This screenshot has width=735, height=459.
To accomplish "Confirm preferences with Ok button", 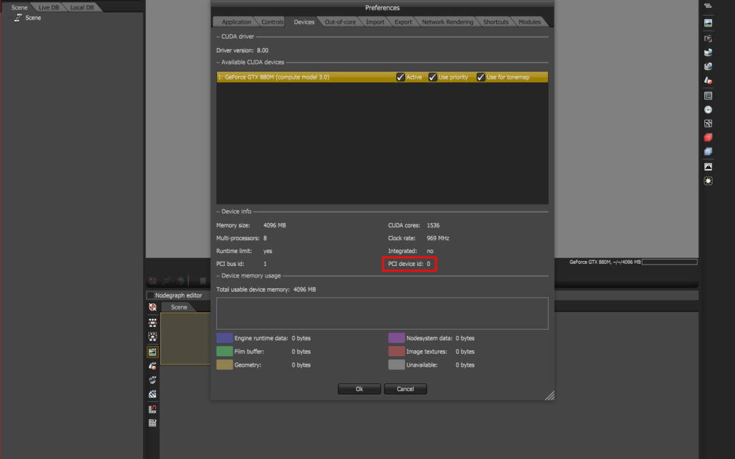I will pyautogui.click(x=359, y=389).
